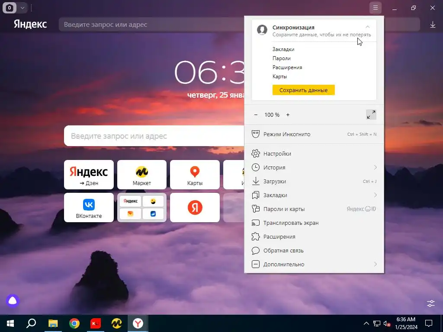The height and width of the screenshot is (332, 443).
Task: Click the history clock icon
Action: pyautogui.click(x=255, y=167)
